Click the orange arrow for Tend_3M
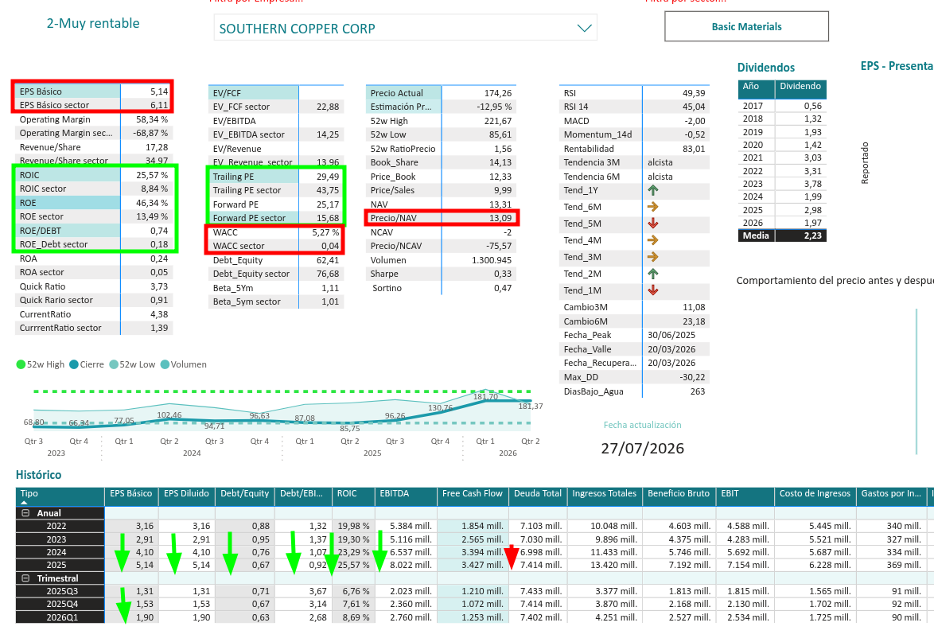The width and height of the screenshot is (934, 642). click(653, 257)
